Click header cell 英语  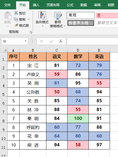(99, 57)
